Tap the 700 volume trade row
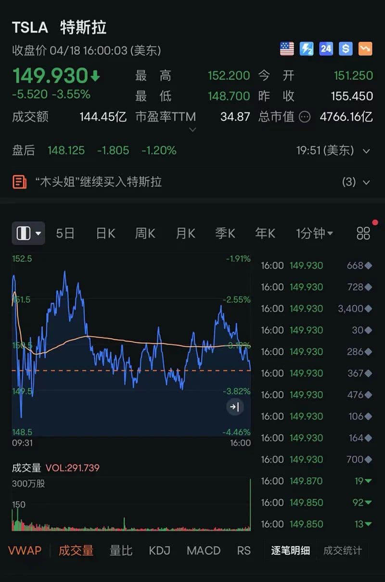The width and height of the screenshot is (385, 582). point(317,459)
